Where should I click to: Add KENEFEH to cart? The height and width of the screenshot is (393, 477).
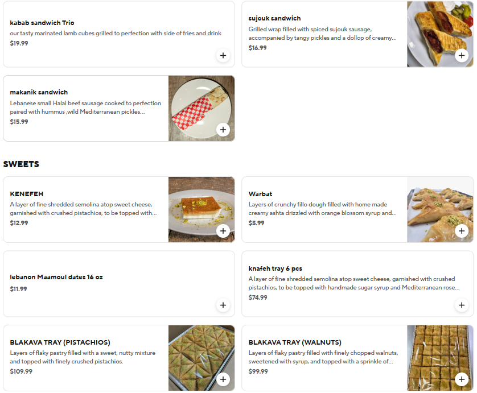(x=223, y=231)
